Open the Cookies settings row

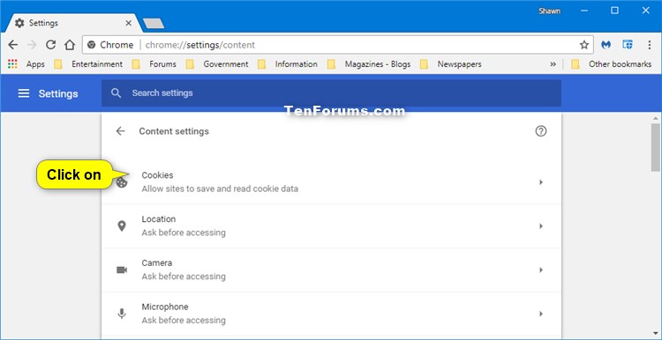point(331,182)
